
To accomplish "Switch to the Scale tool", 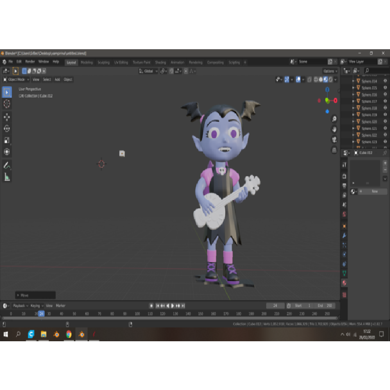I will 7,140.
